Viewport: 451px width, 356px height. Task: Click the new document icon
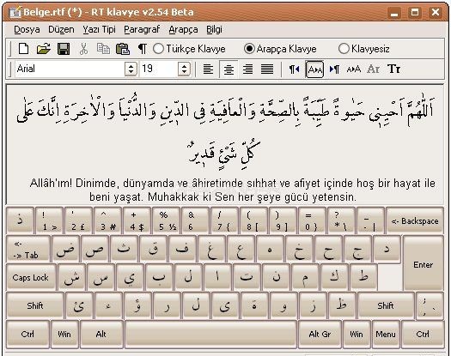tap(23, 49)
